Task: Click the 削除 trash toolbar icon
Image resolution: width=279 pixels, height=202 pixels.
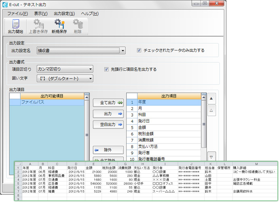Action: 78,27
